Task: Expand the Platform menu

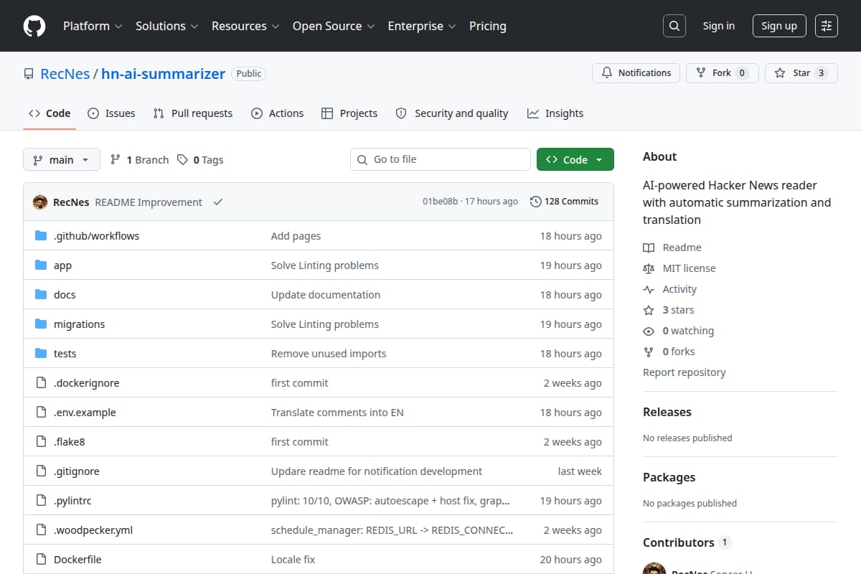Action: pyautogui.click(x=93, y=26)
